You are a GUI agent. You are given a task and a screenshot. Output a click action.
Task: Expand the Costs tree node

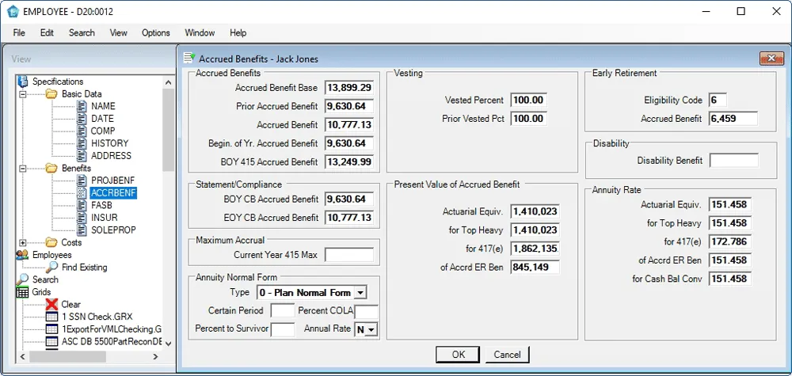22,242
